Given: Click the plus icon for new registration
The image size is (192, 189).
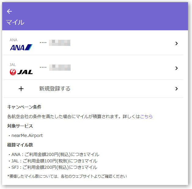Looking at the screenshot, I should click(x=21, y=89).
